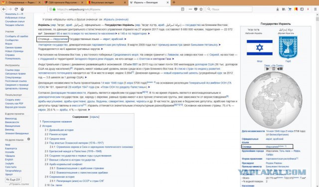The height and width of the screenshot is (187, 319).
Task: Open Текущие события sidebar link
Action: click(14, 25)
